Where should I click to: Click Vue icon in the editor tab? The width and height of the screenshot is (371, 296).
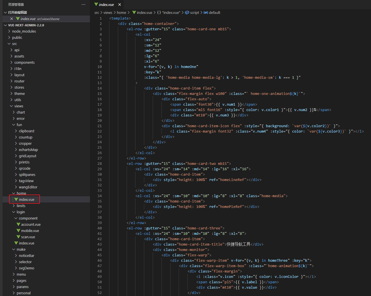[x=96, y=5]
